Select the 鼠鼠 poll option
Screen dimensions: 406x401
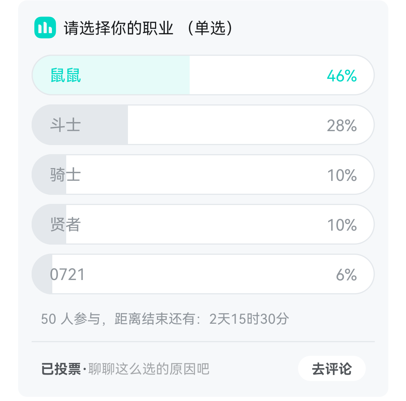click(203, 75)
